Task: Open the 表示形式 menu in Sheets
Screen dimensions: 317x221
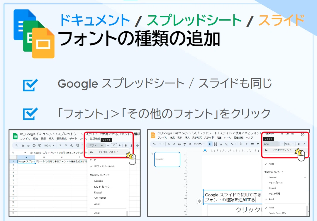Action: tap(62, 139)
